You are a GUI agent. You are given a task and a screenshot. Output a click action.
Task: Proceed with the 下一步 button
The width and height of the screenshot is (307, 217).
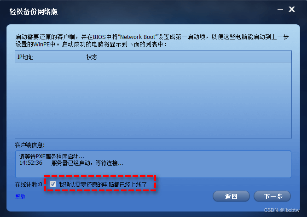(x=272, y=196)
